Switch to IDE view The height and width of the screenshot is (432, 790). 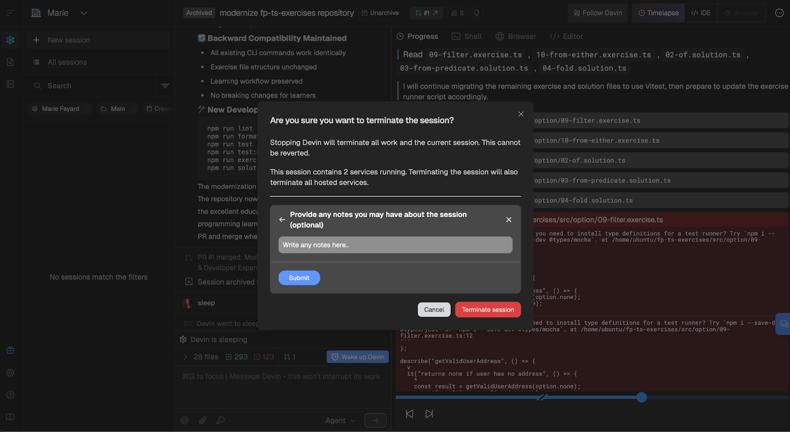point(701,13)
